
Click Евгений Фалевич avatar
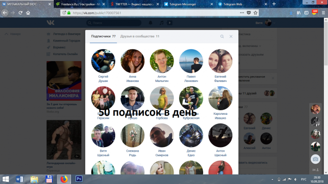click(x=220, y=61)
